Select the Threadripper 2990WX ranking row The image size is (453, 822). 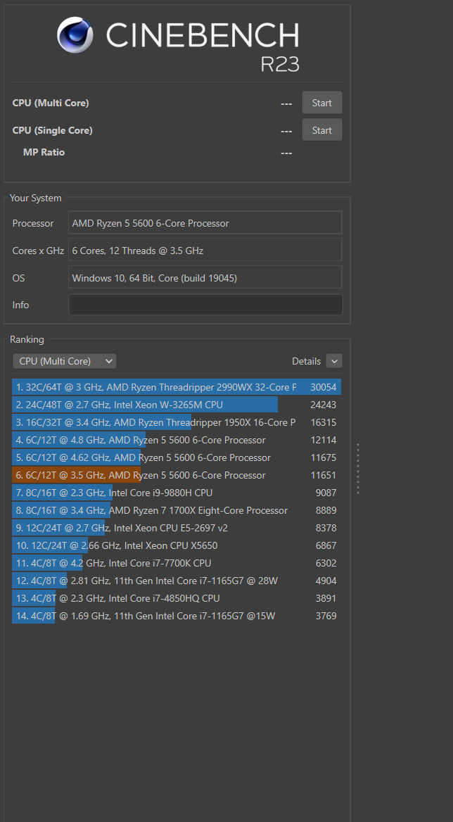tap(177, 387)
